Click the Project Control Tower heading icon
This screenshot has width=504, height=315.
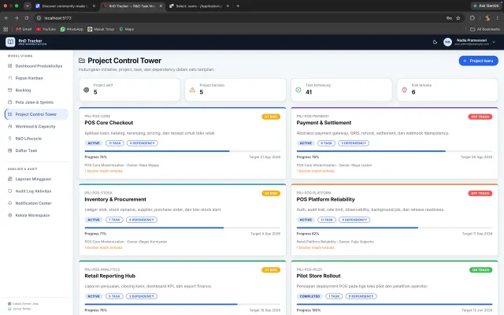point(82,61)
